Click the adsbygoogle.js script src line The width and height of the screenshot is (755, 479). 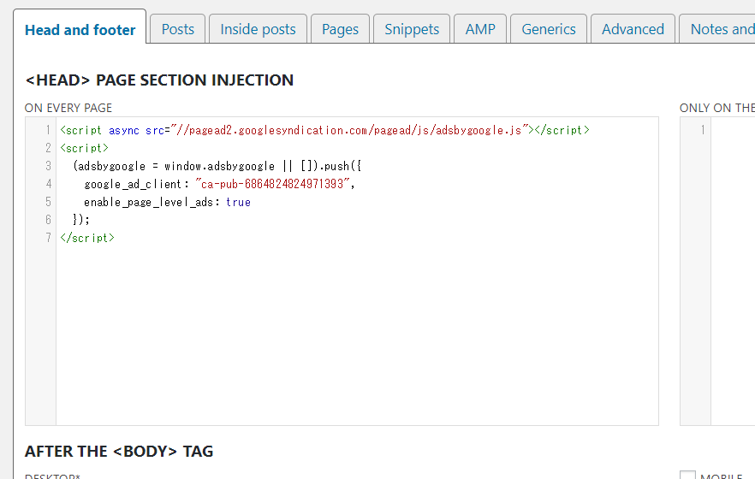324,130
